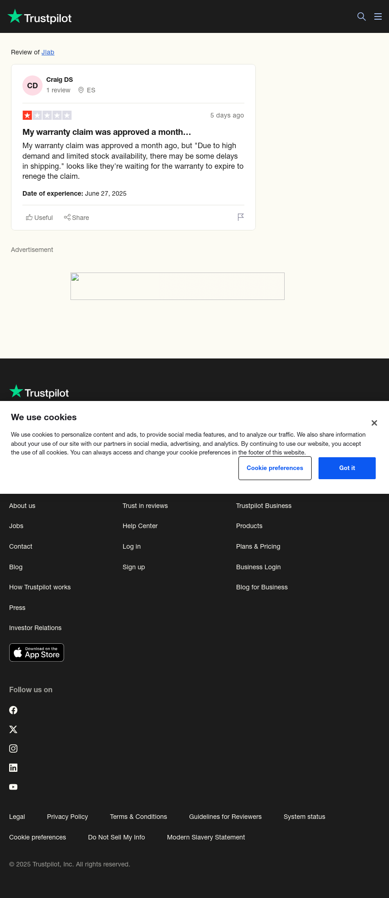The image size is (389, 898).
Task: Click Log in footer link
Action: tap(132, 546)
